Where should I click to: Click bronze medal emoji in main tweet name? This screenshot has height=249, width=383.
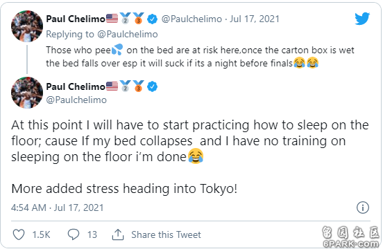(138, 86)
